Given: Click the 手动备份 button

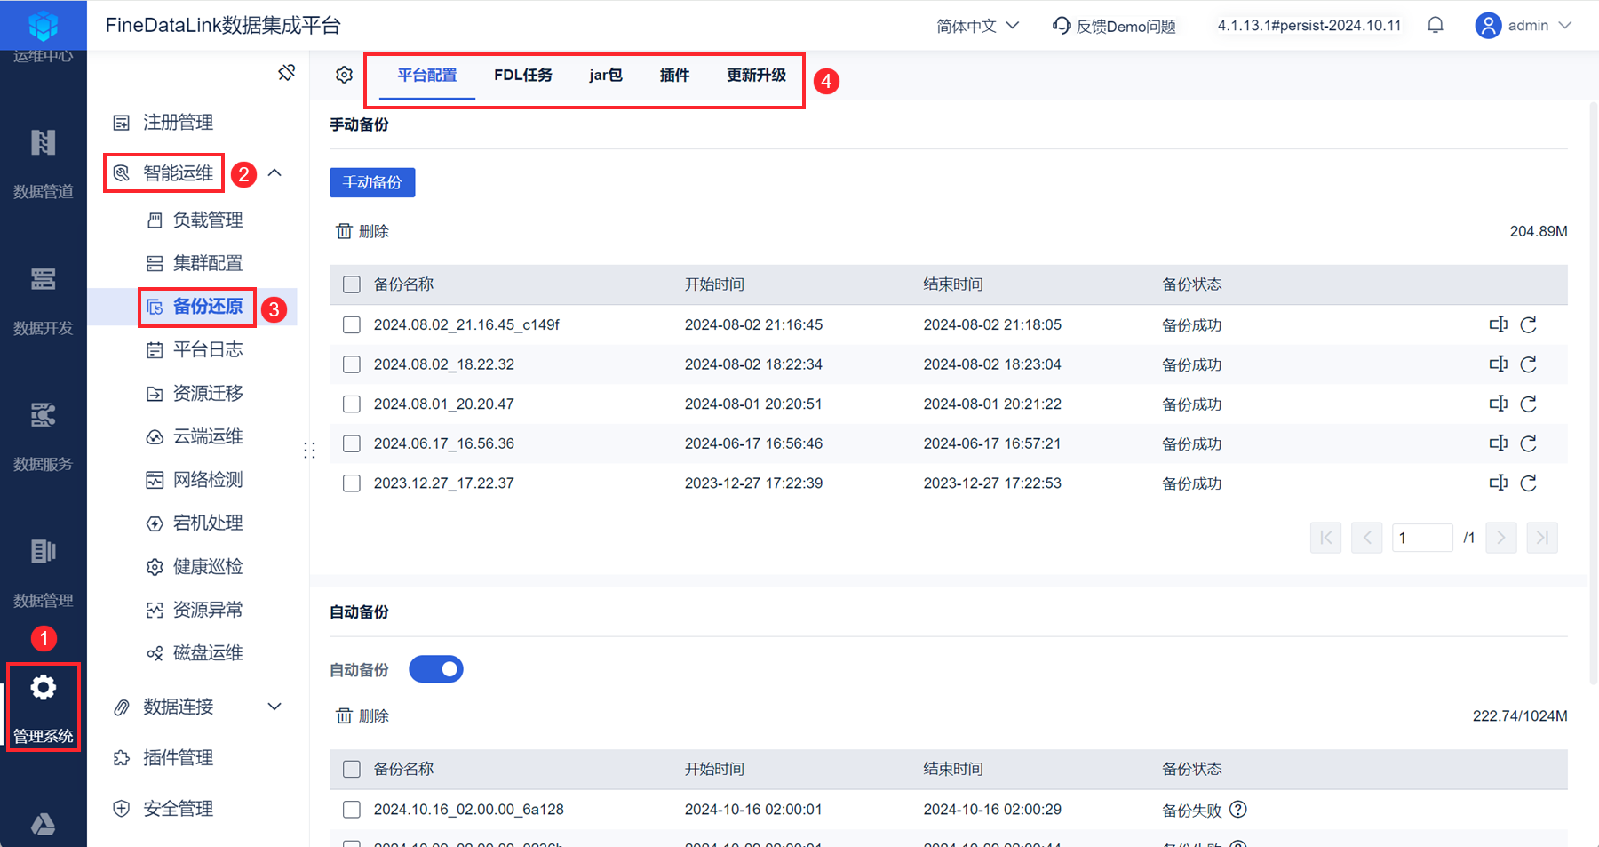Looking at the screenshot, I should (x=372, y=182).
